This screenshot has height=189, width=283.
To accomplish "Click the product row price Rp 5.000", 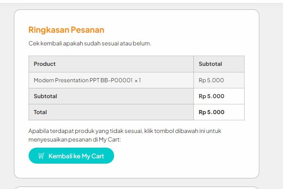I will point(211,80).
